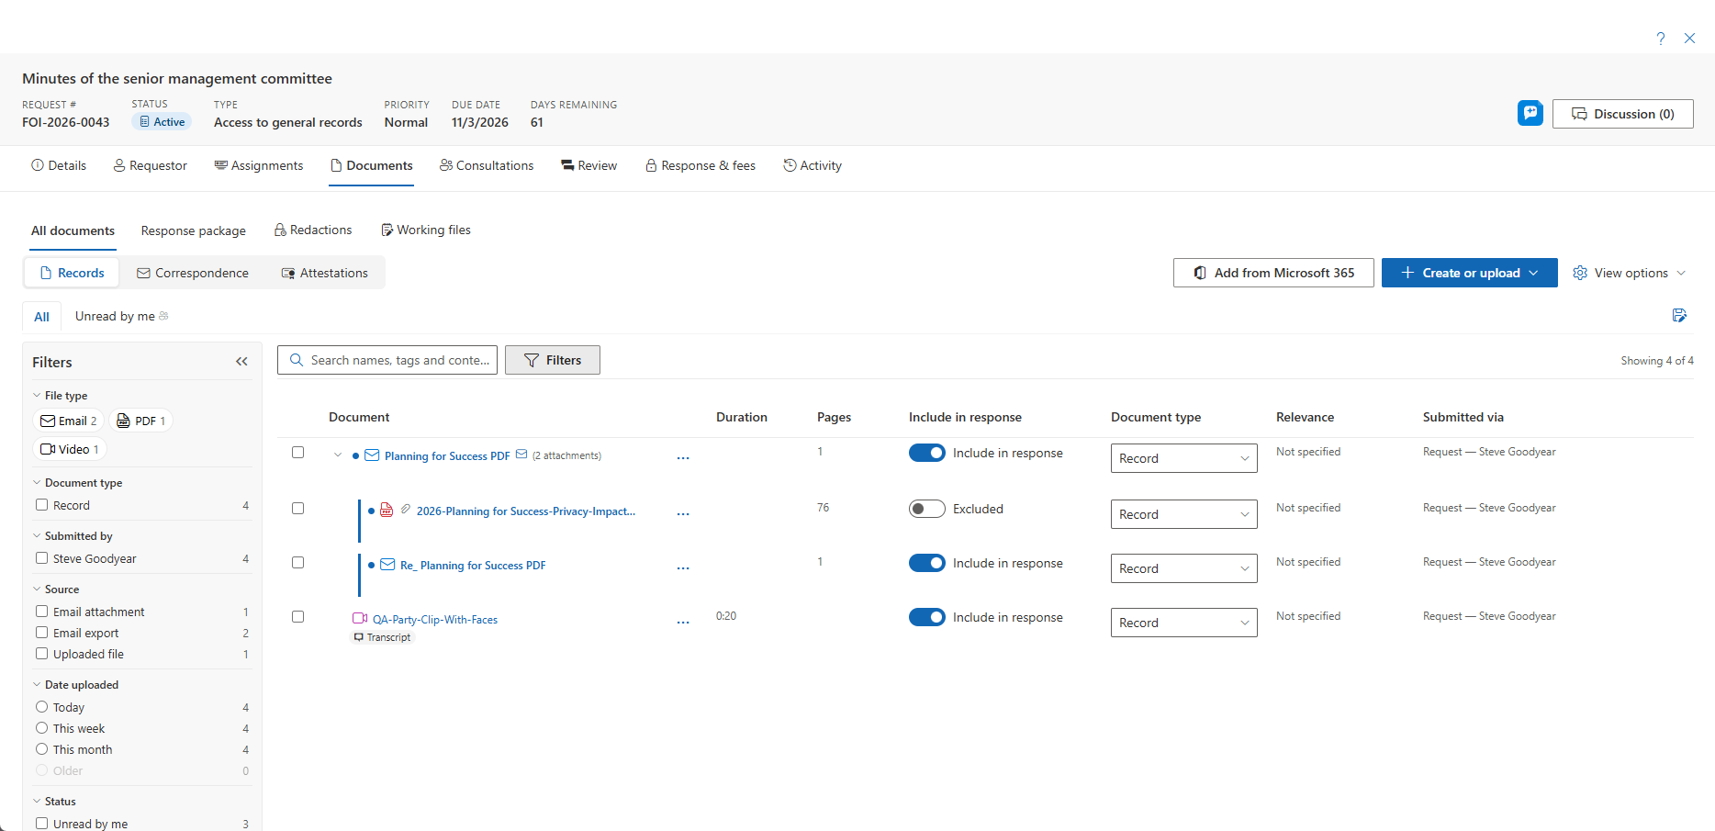Open Document type dropdown for Privacy-Impact row
The image size is (1715, 831).
pos(1184,514)
